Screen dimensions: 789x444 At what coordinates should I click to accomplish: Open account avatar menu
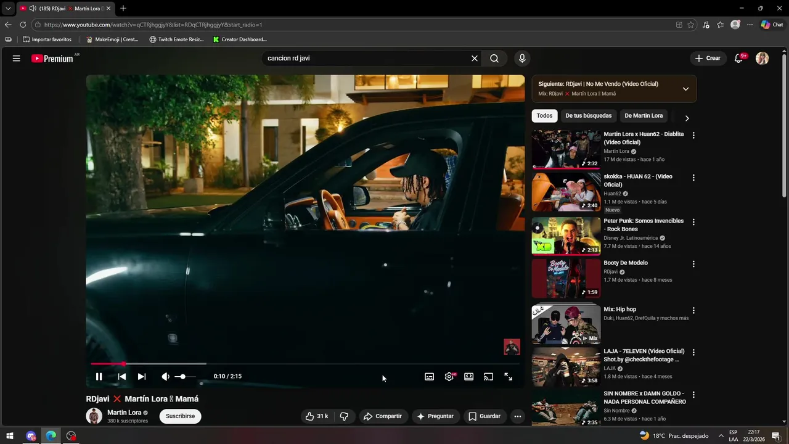pos(762,58)
